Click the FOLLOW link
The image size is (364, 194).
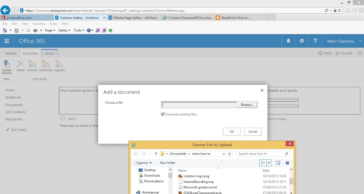(x=344, y=53)
